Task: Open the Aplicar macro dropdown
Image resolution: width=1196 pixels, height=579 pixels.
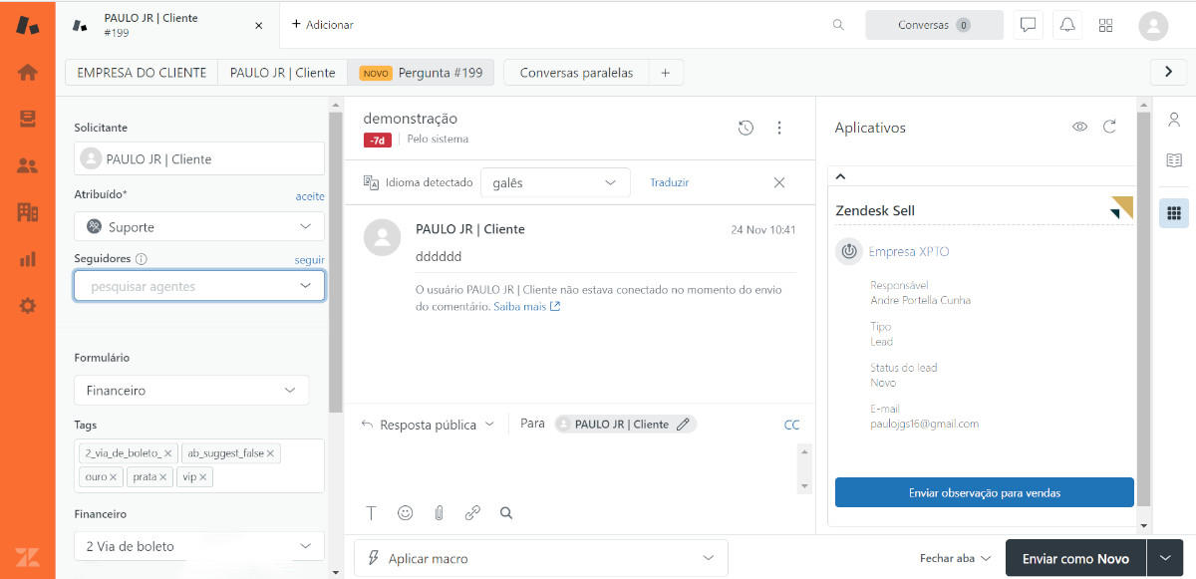Action: tap(540, 557)
